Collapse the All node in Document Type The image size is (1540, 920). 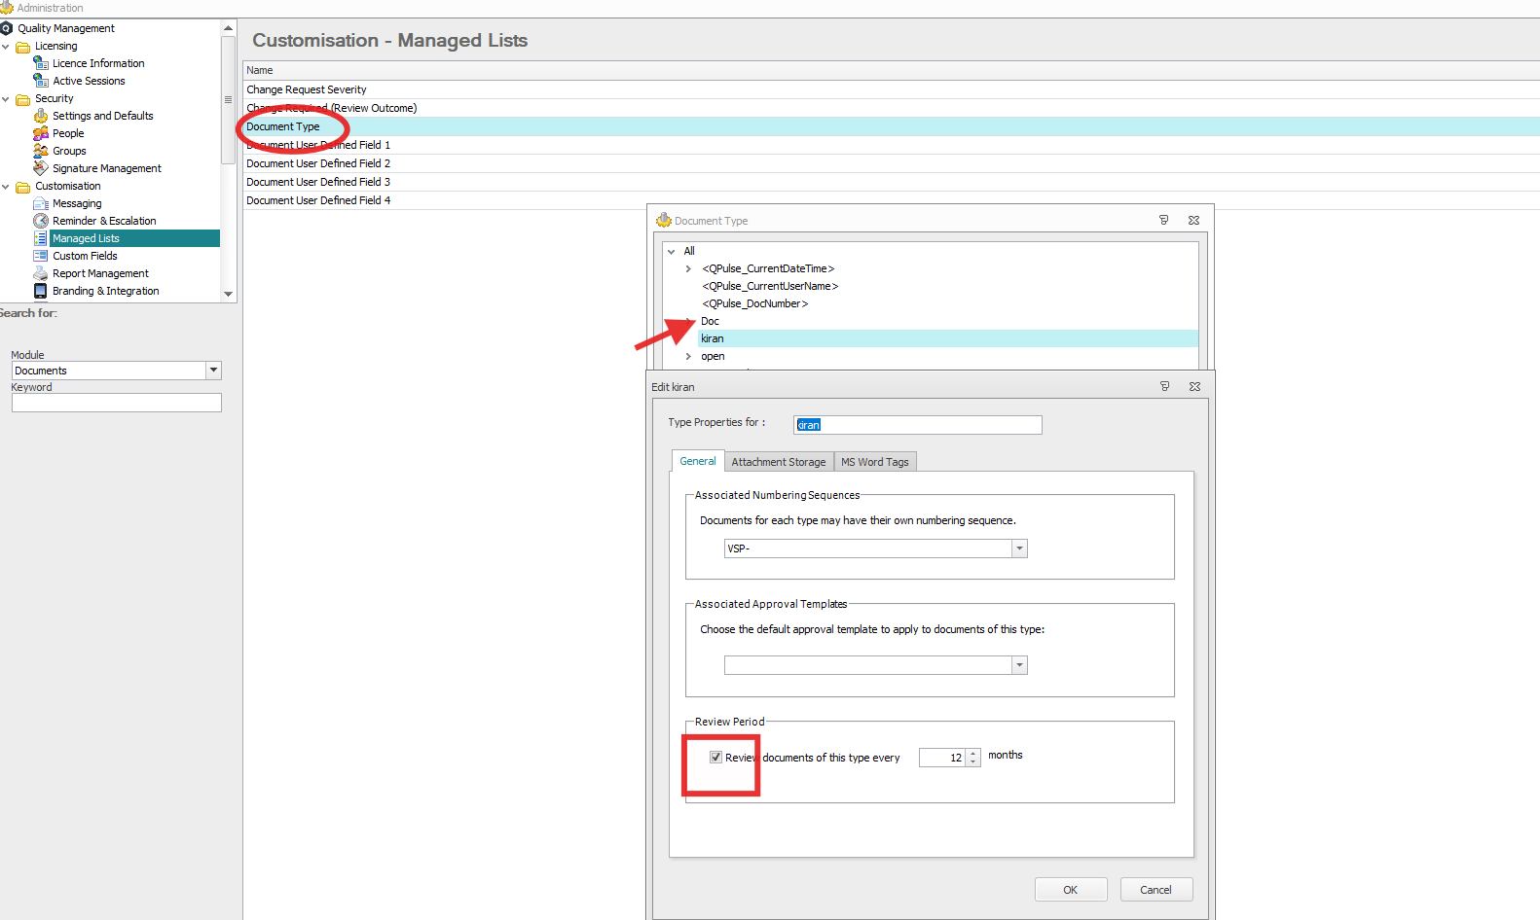point(672,252)
